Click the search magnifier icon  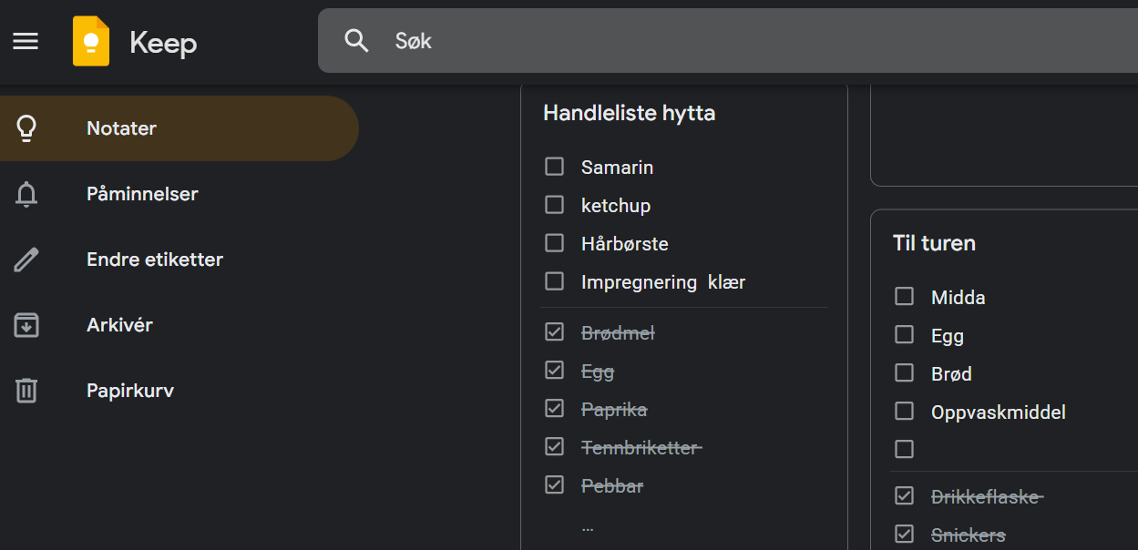(x=356, y=41)
